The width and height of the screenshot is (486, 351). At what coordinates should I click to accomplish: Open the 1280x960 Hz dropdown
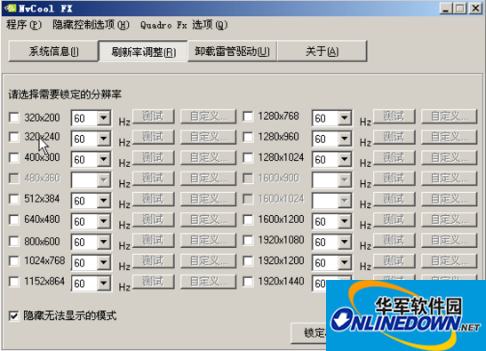[345, 139]
